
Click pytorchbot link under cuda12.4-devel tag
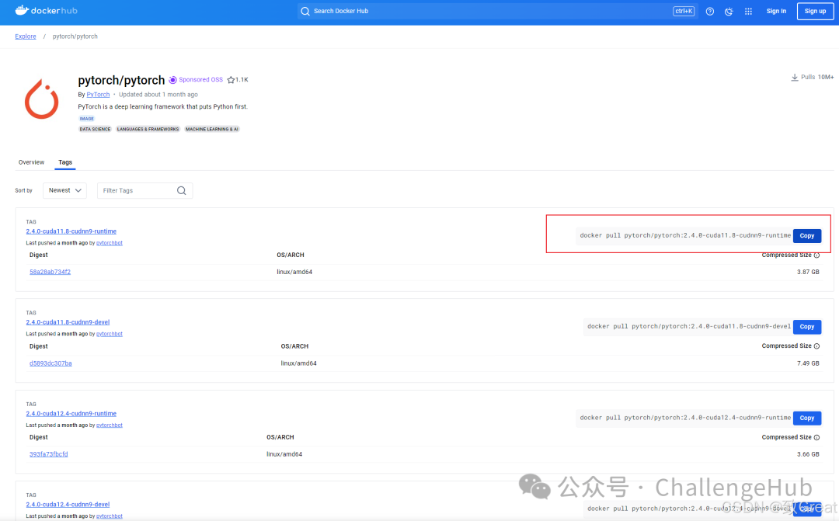(110, 516)
